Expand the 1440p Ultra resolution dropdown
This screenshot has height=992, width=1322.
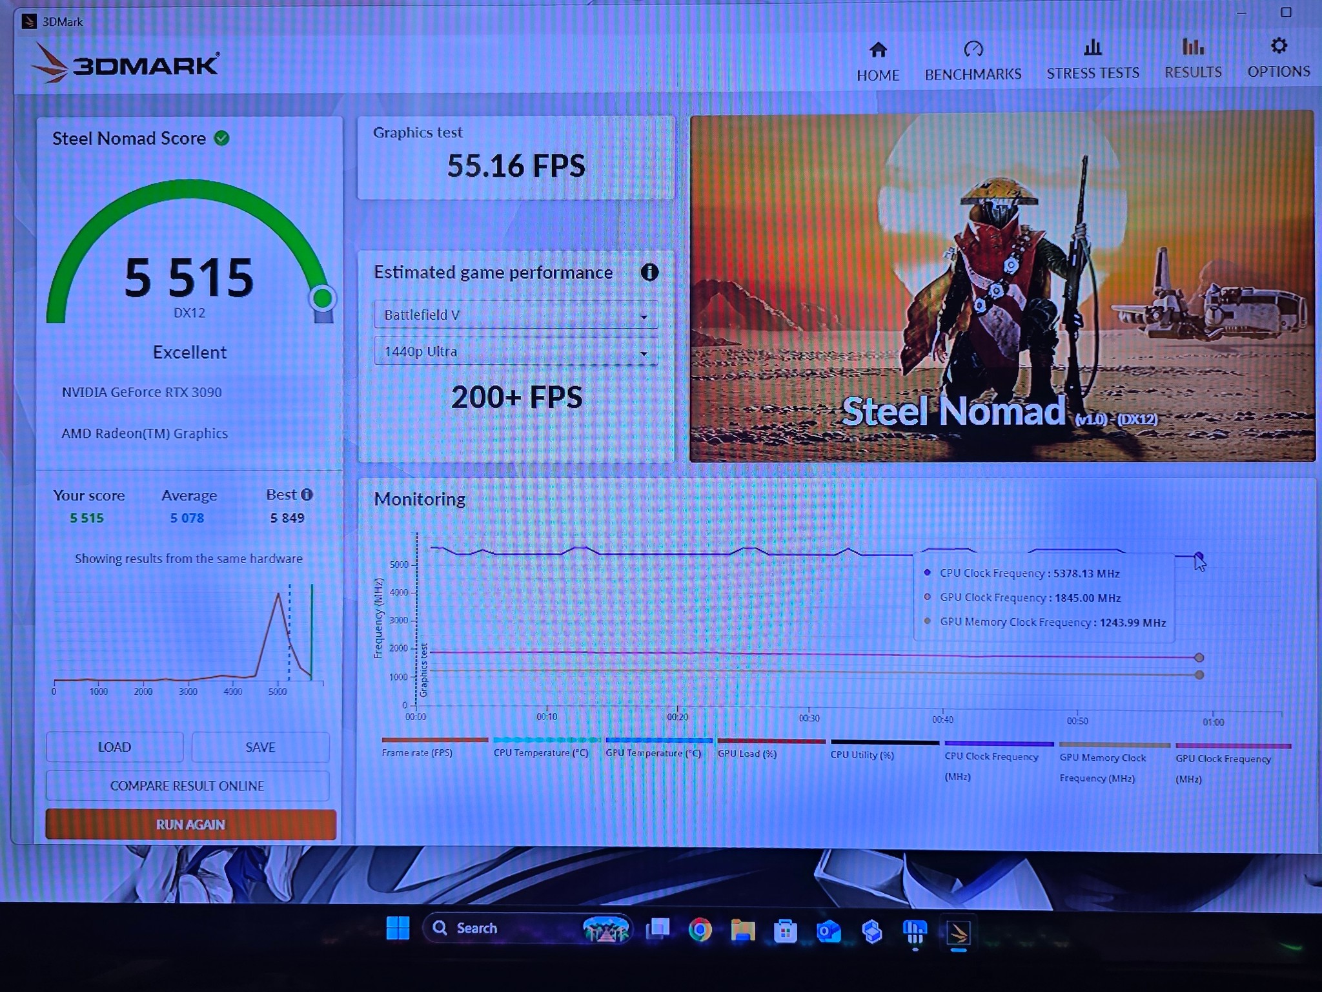[x=516, y=352]
